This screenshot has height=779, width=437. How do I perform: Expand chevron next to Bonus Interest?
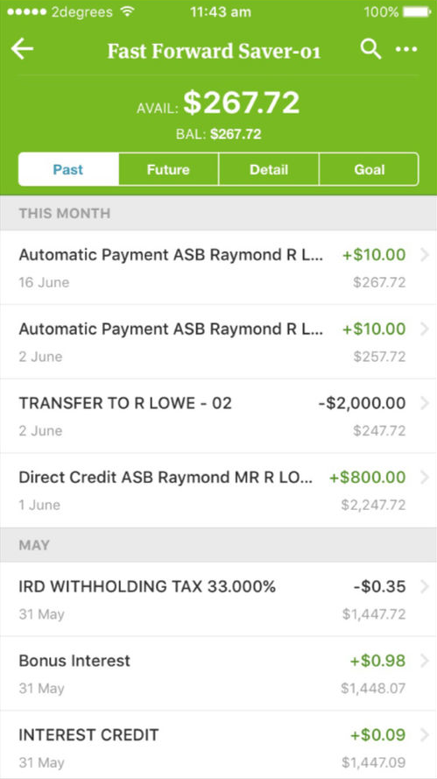[424, 661]
